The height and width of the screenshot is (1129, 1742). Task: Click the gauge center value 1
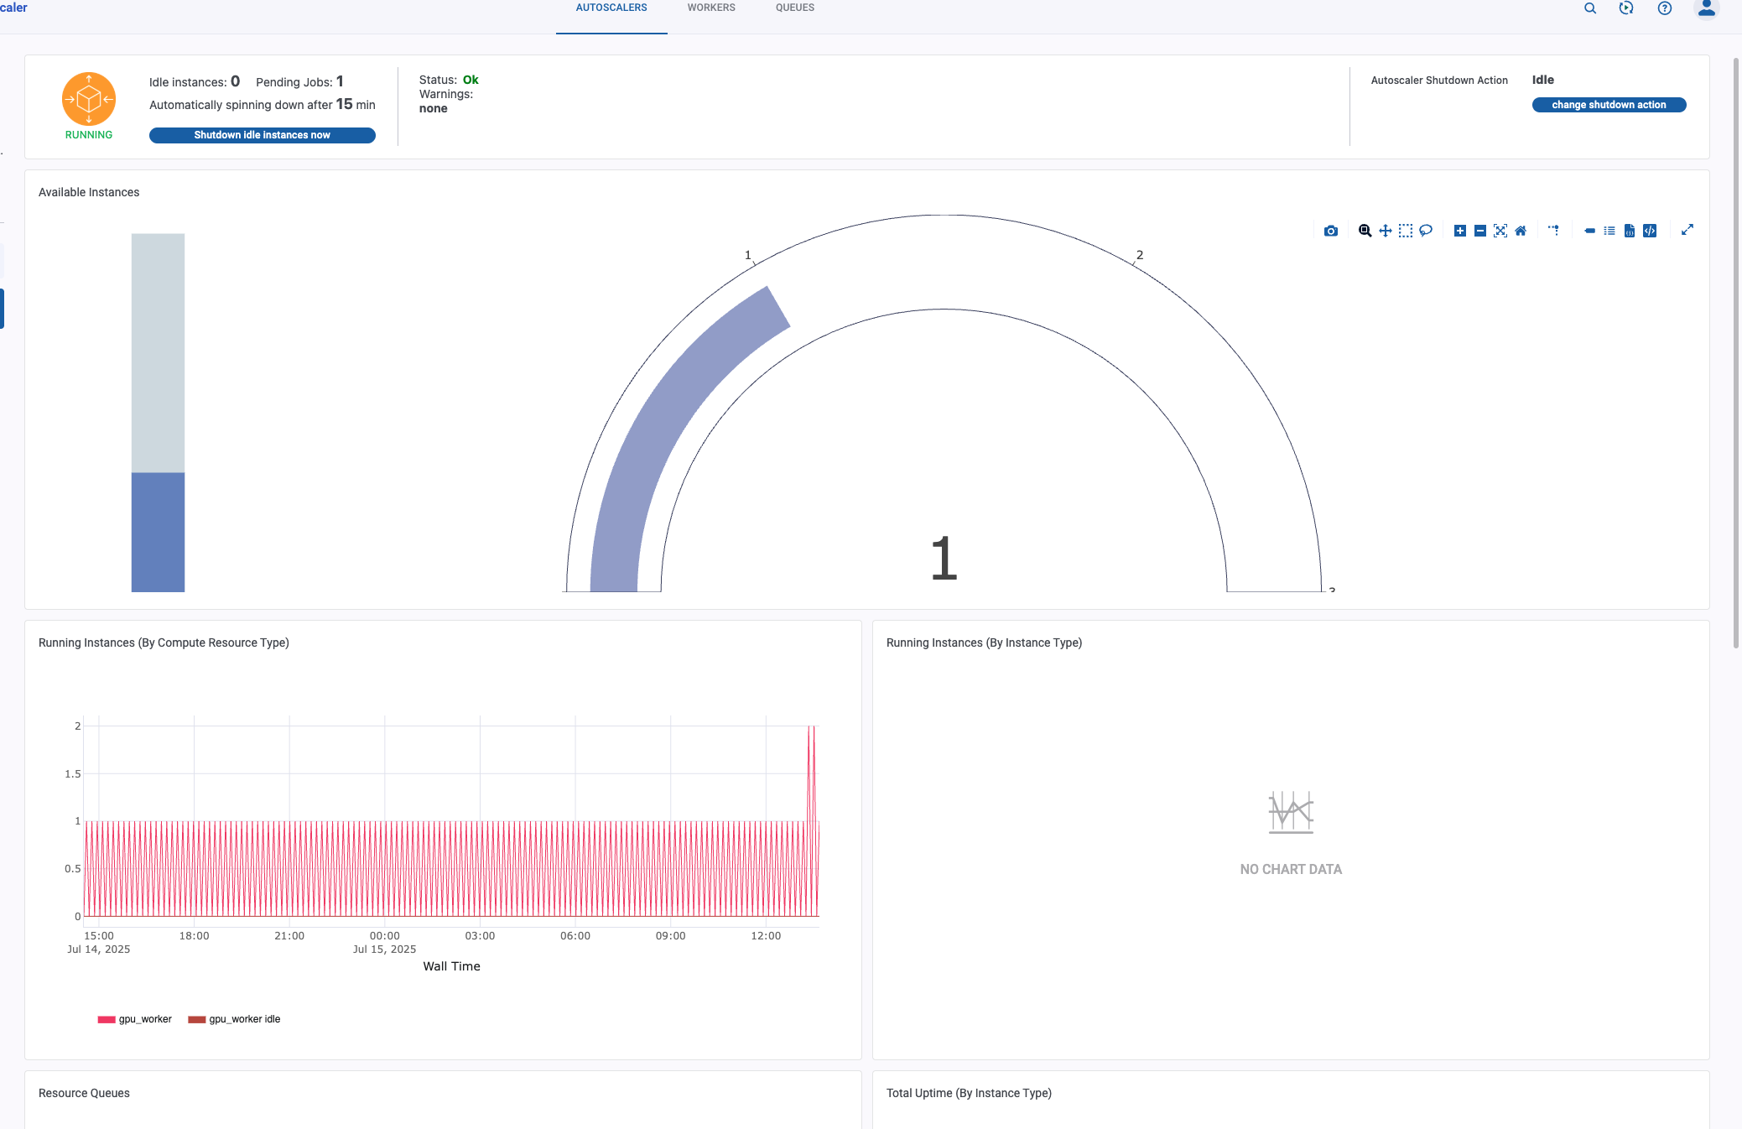944,559
